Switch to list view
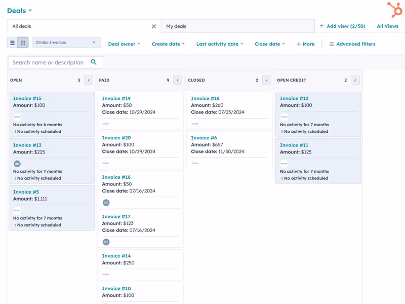405x304 pixels. pos(12,43)
